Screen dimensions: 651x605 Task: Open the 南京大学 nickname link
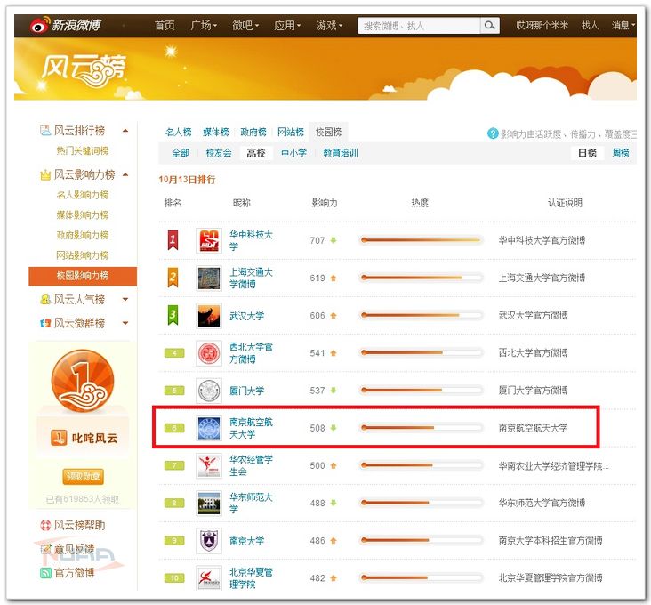point(246,540)
